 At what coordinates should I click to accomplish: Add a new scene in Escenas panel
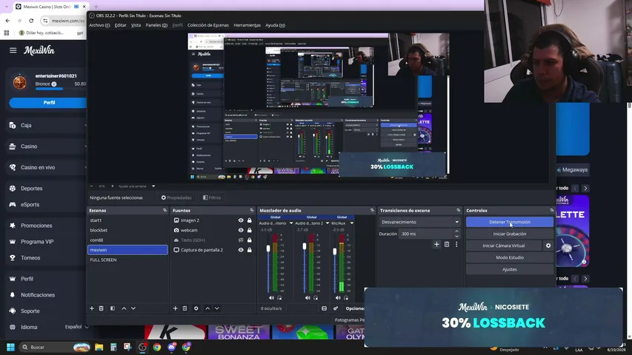point(91,308)
